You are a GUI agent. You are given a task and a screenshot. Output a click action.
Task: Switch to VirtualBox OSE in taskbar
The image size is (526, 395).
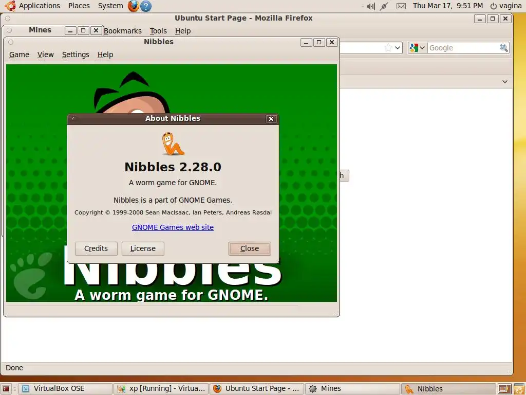(65, 389)
